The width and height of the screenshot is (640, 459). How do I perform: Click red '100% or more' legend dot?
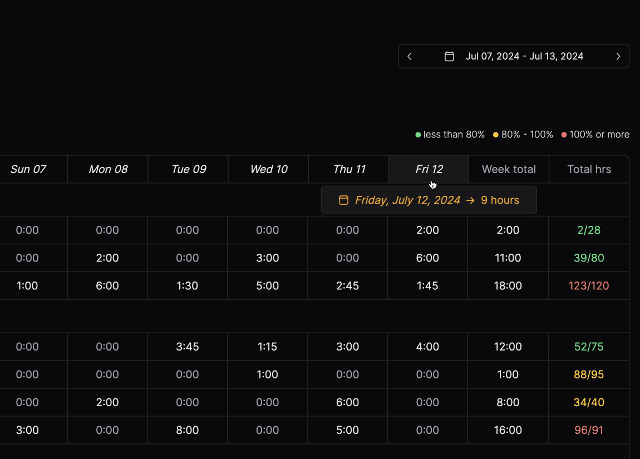point(564,135)
